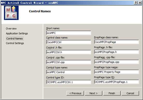Advance with the Next button
The height and width of the screenshot is (100, 143).
pyautogui.click(x=94, y=93)
